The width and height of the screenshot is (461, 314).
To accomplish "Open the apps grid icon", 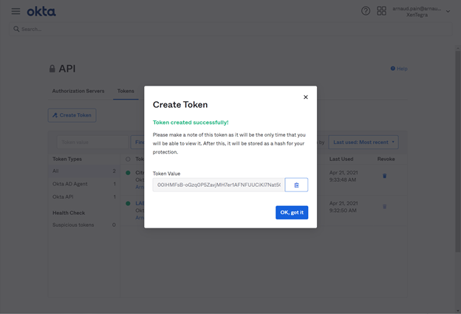I will click(x=381, y=11).
